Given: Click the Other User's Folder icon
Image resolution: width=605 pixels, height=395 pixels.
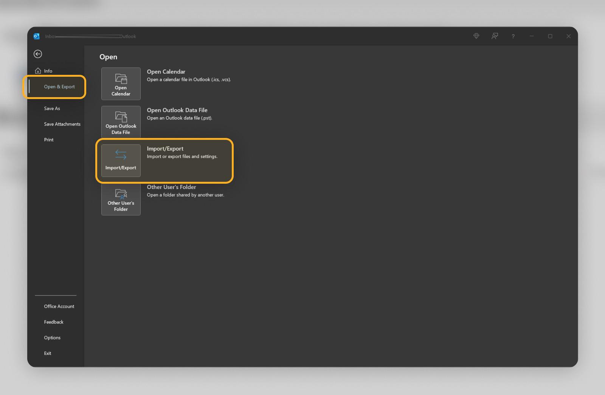Looking at the screenshot, I should coord(121,194).
